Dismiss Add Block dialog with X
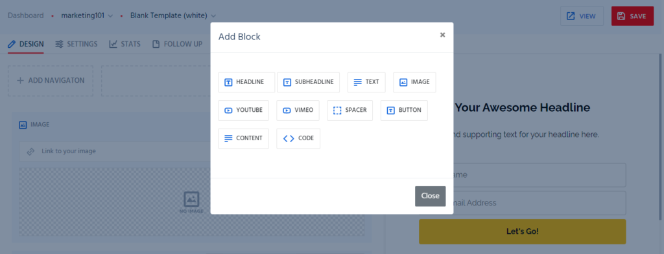This screenshot has height=254, width=664. pos(442,35)
